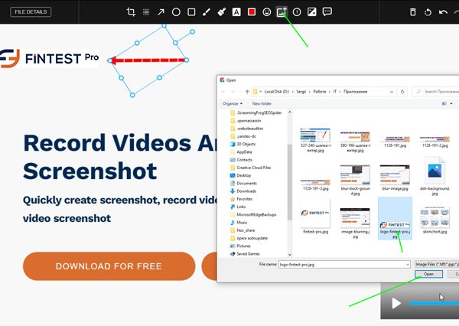
Task: Choose the Ellipse shape tool
Action: click(176, 12)
